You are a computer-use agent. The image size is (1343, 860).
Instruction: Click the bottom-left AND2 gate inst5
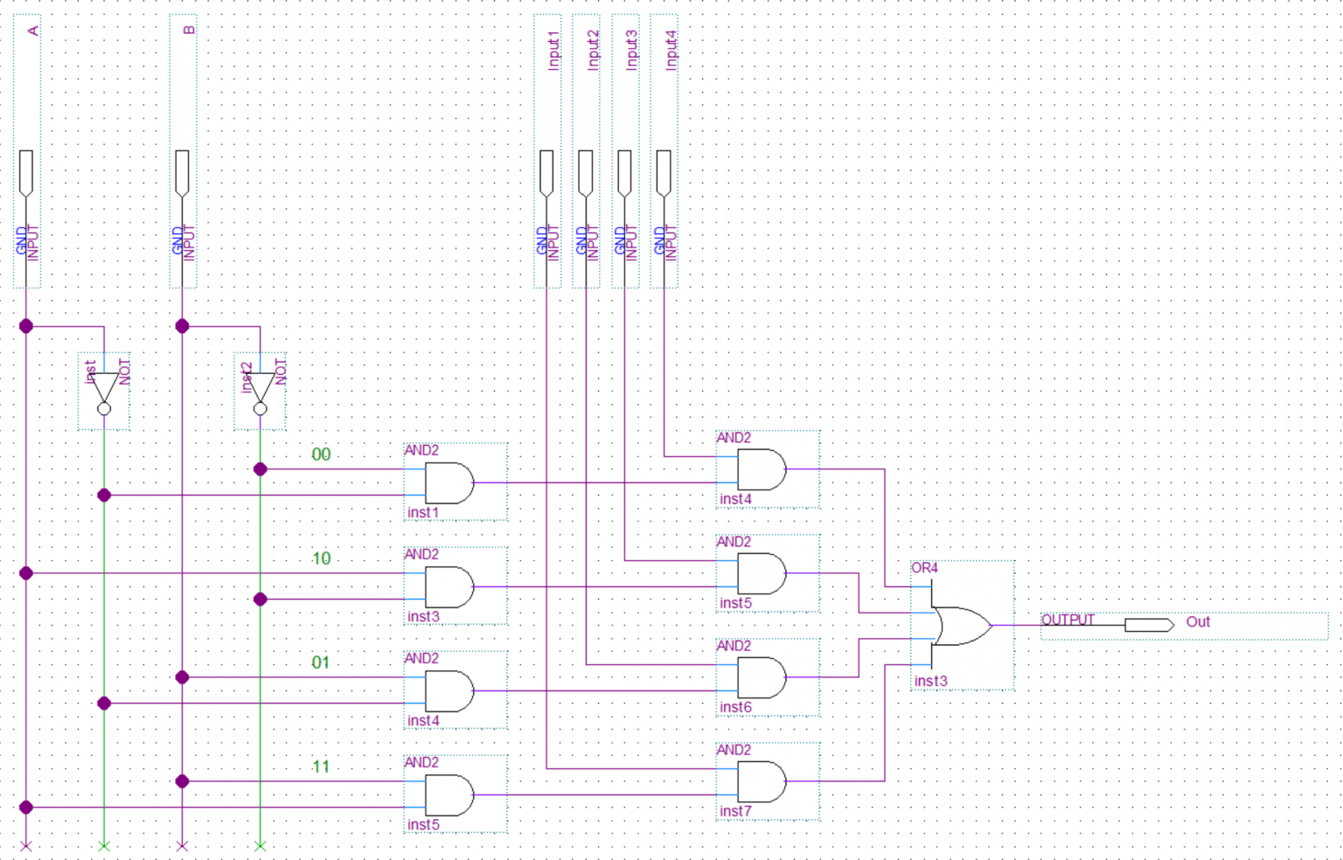point(446,792)
